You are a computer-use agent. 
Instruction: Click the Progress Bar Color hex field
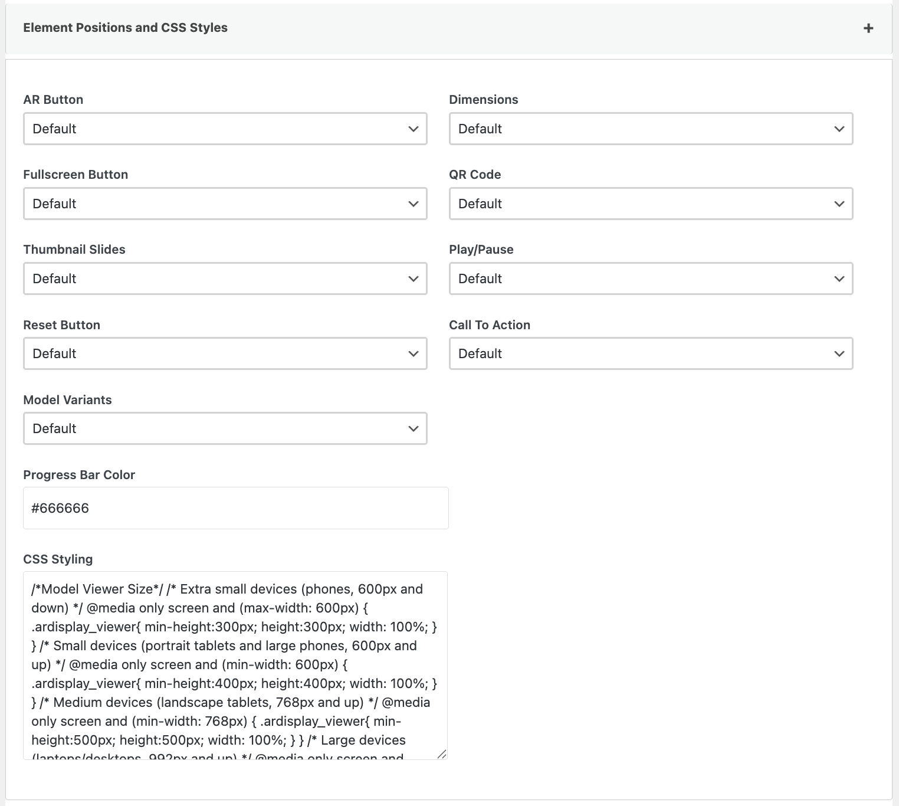point(235,508)
